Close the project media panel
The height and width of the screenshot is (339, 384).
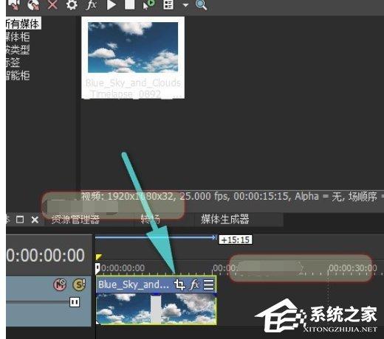(x=35, y=220)
